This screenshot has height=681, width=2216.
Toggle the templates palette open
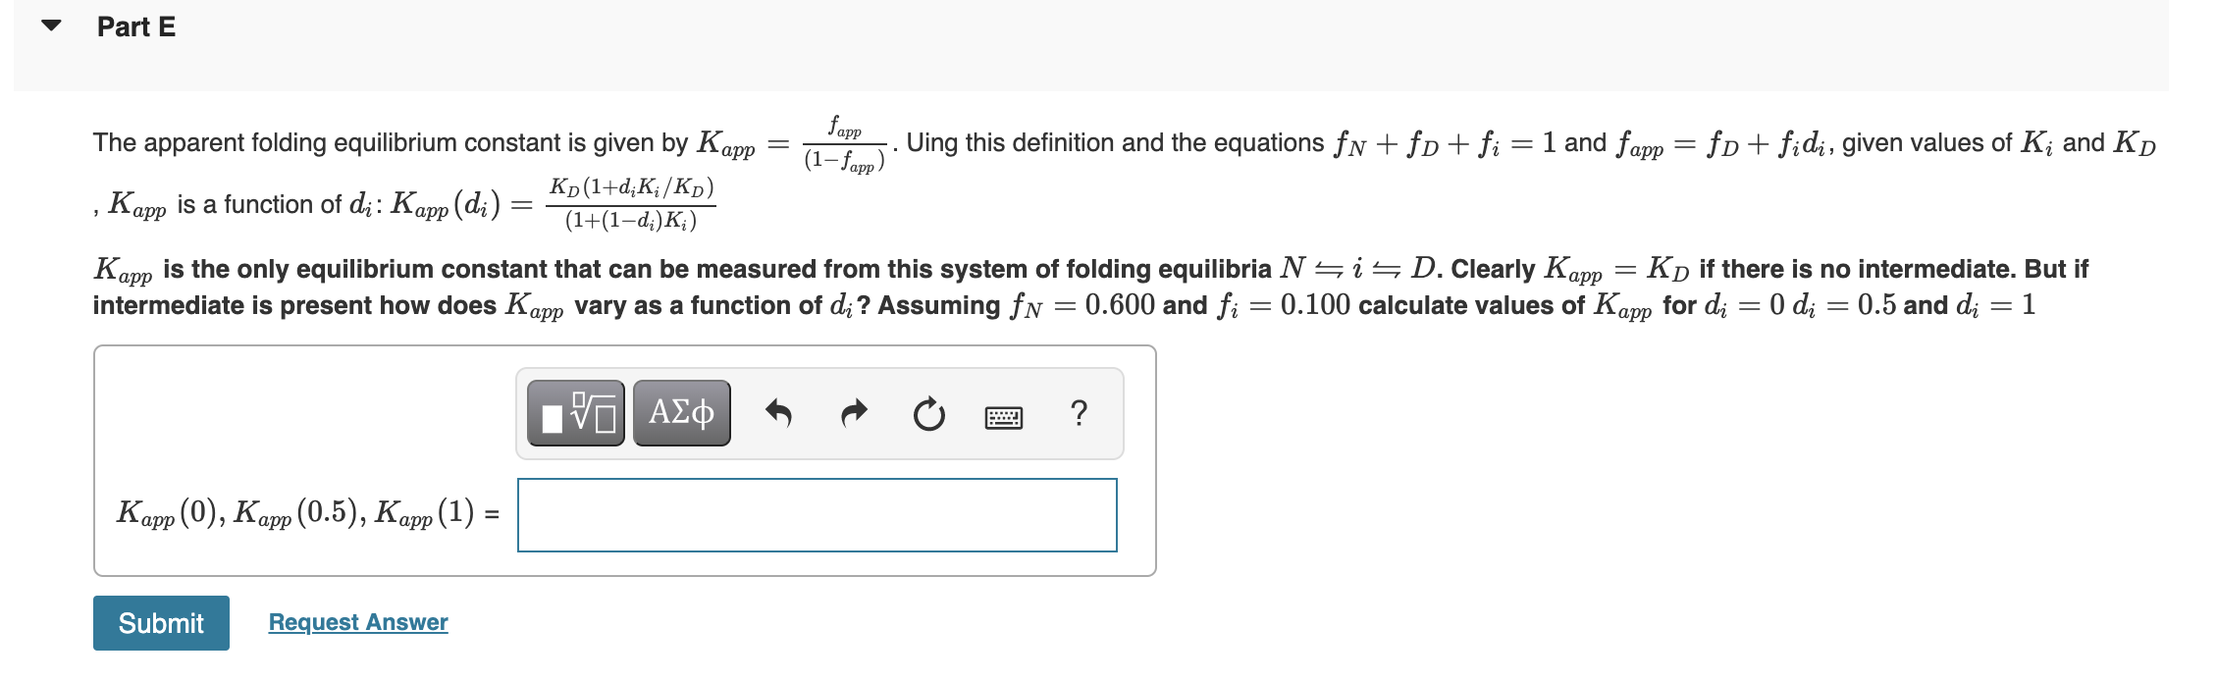point(576,413)
